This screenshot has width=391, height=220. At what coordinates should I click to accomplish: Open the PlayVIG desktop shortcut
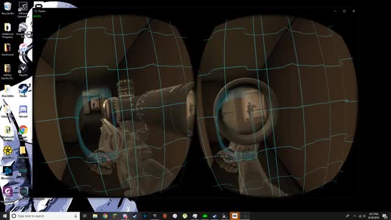pos(23,70)
